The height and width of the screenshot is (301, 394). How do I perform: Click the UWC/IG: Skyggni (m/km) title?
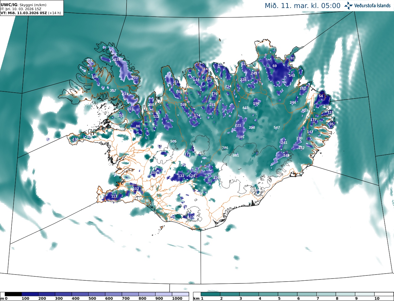click(23, 5)
